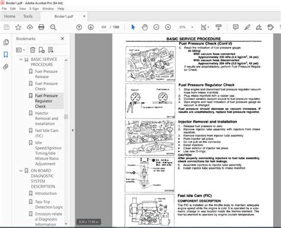
Task: Click find current bookmark icon
Action: pyautogui.click(x=50, y=50)
